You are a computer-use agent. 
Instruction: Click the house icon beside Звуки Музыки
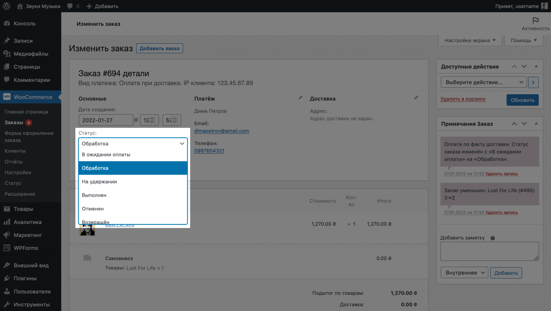pos(20,6)
